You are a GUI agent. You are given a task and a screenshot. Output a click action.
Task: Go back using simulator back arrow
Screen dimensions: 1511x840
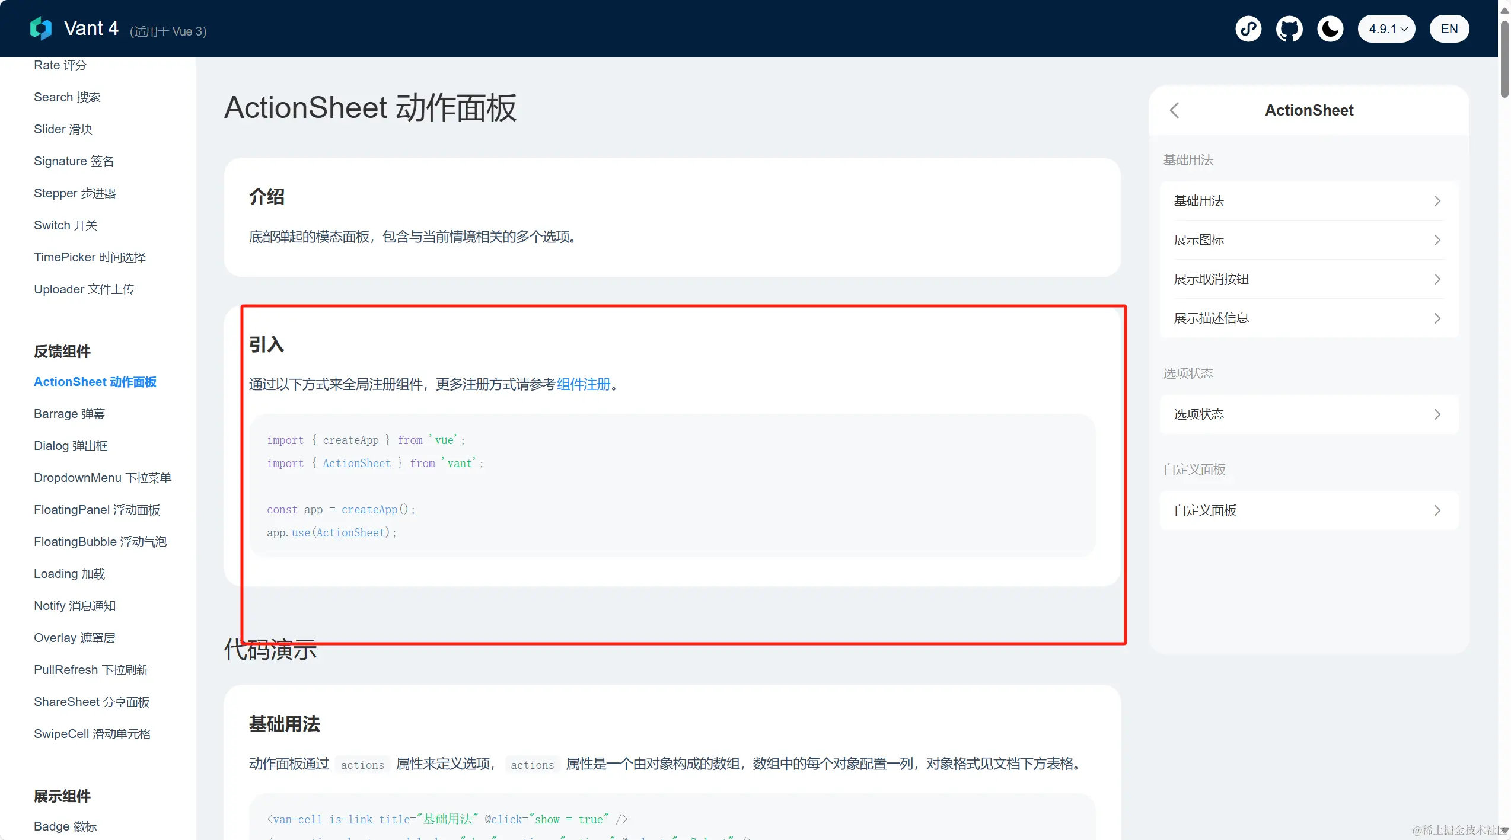pyautogui.click(x=1175, y=110)
